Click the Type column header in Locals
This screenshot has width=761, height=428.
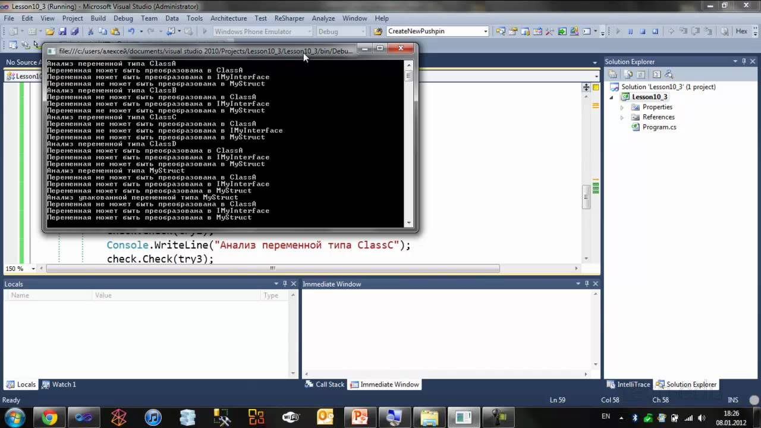[x=275, y=295]
